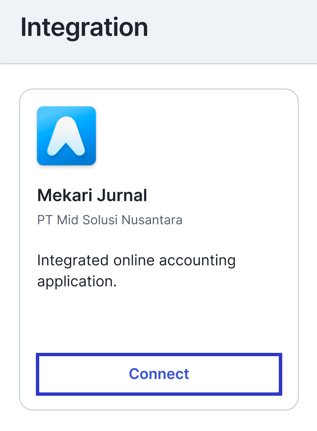317x431 pixels.
Task: Select the vendor name under Mekari Jurnal
Action: coord(110,220)
